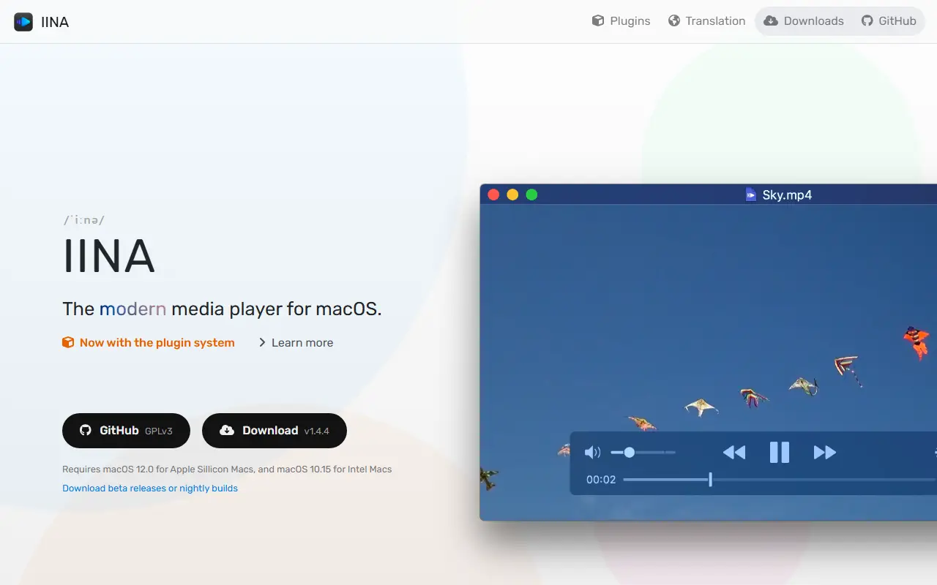The height and width of the screenshot is (585, 937).
Task: Click the orange plugin box icon
Action: 68,342
